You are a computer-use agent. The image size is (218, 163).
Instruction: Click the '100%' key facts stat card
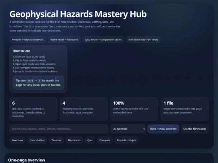134,109
